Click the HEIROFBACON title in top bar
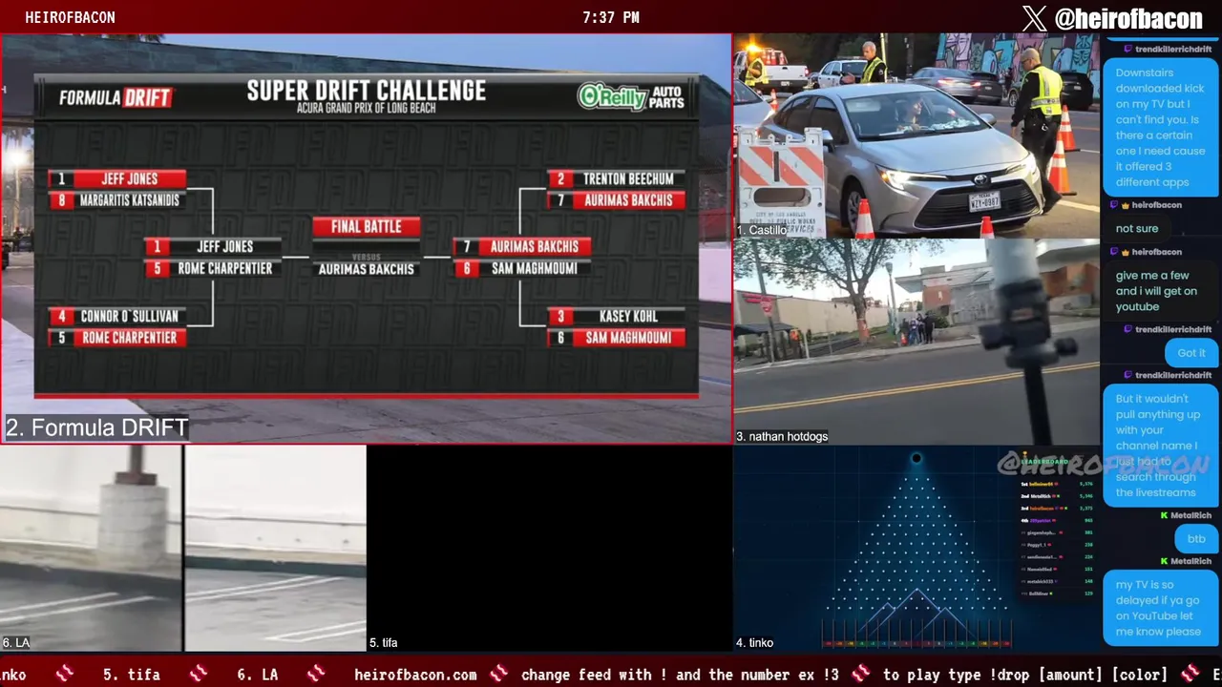The height and width of the screenshot is (687, 1222). [x=70, y=17]
